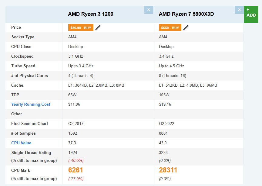Click the Turbo Speed row label
The image size is (262, 186).
pos(23,66)
